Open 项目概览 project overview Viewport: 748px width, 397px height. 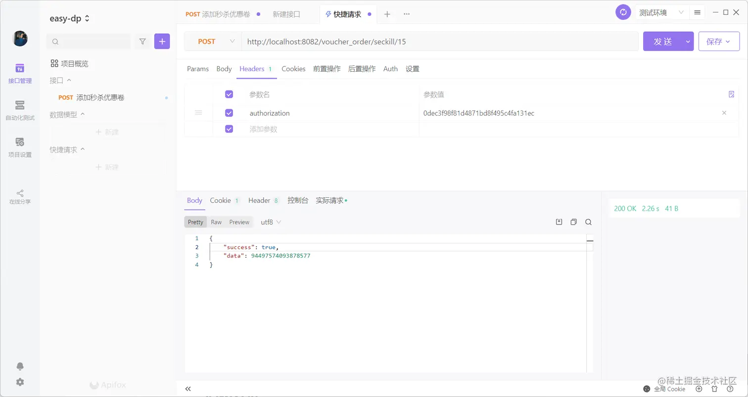coord(70,63)
